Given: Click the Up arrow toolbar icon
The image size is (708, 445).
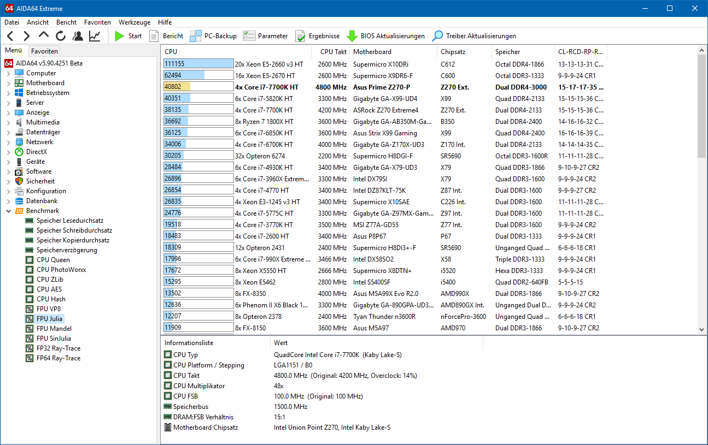Looking at the screenshot, I should pyautogui.click(x=44, y=36).
